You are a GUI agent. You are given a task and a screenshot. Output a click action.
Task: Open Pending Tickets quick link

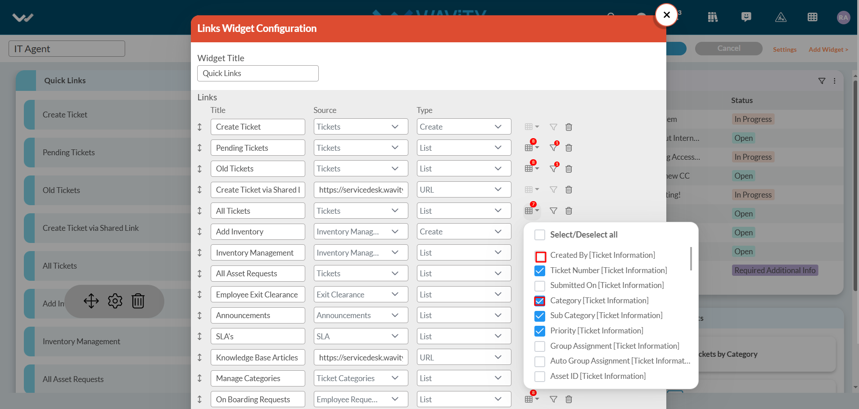(x=68, y=153)
